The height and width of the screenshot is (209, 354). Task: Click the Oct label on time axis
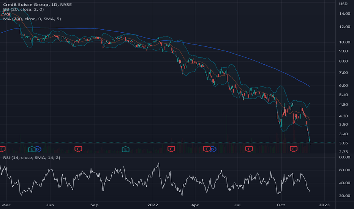point(281,205)
